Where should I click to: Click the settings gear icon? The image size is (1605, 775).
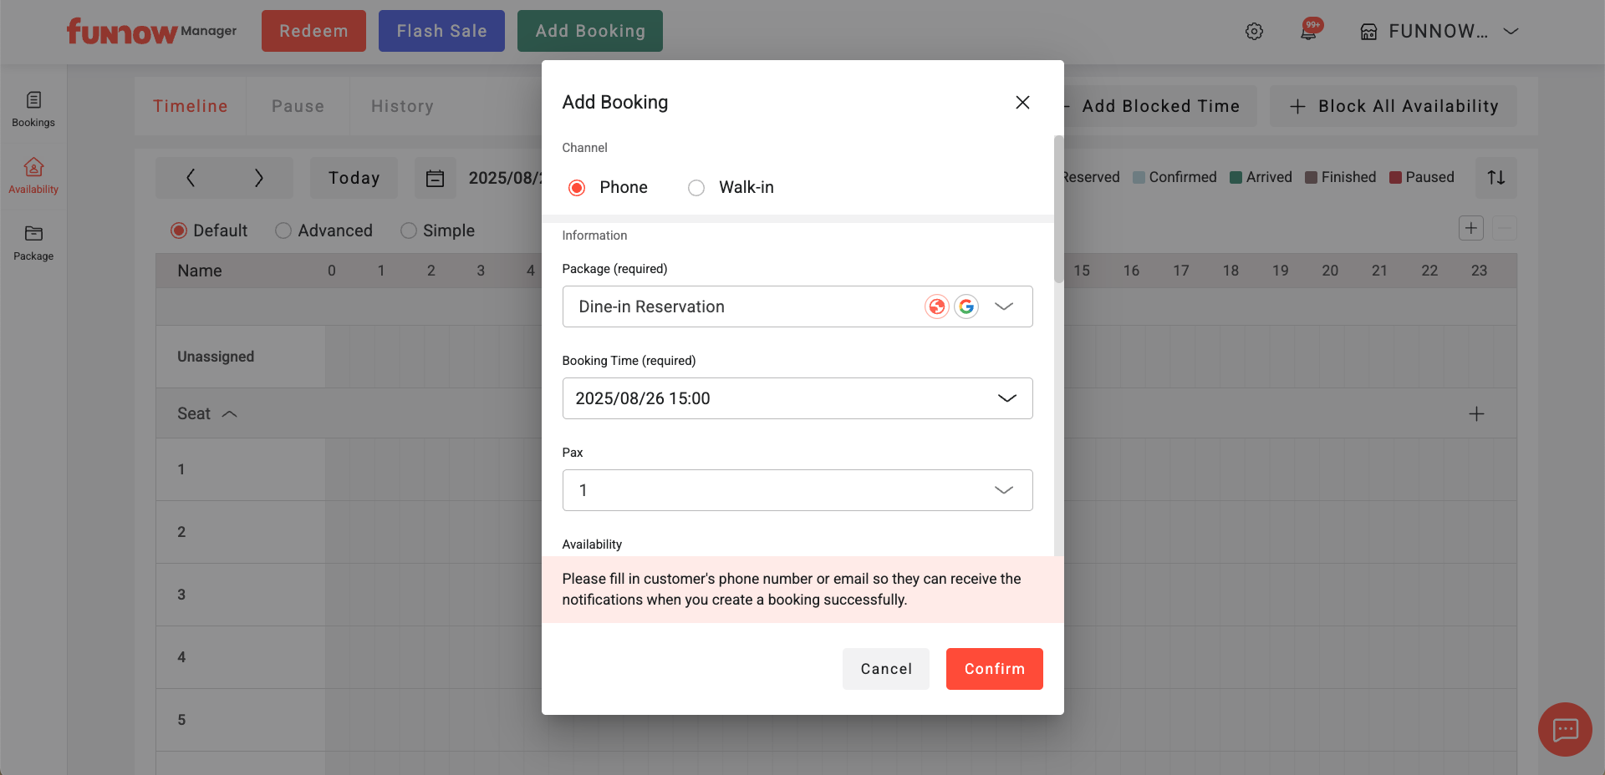[1254, 32]
